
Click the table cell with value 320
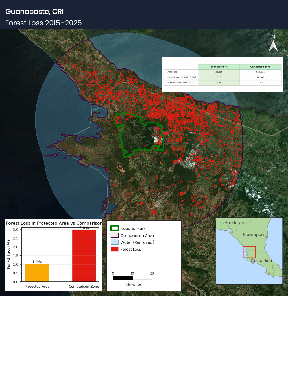(x=219, y=77)
